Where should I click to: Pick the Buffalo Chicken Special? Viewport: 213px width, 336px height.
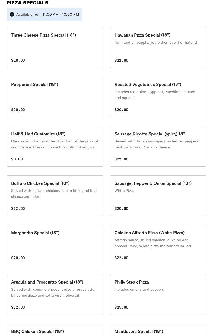[55, 196]
